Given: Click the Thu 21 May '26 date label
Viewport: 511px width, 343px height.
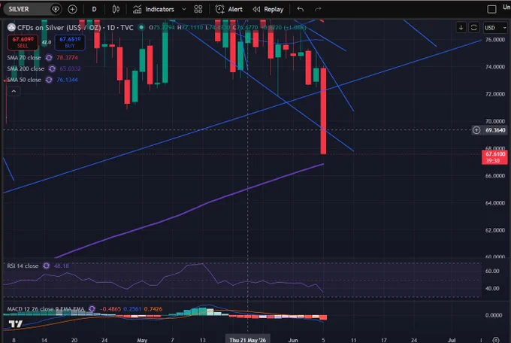Looking at the screenshot, I should [247, 340].
